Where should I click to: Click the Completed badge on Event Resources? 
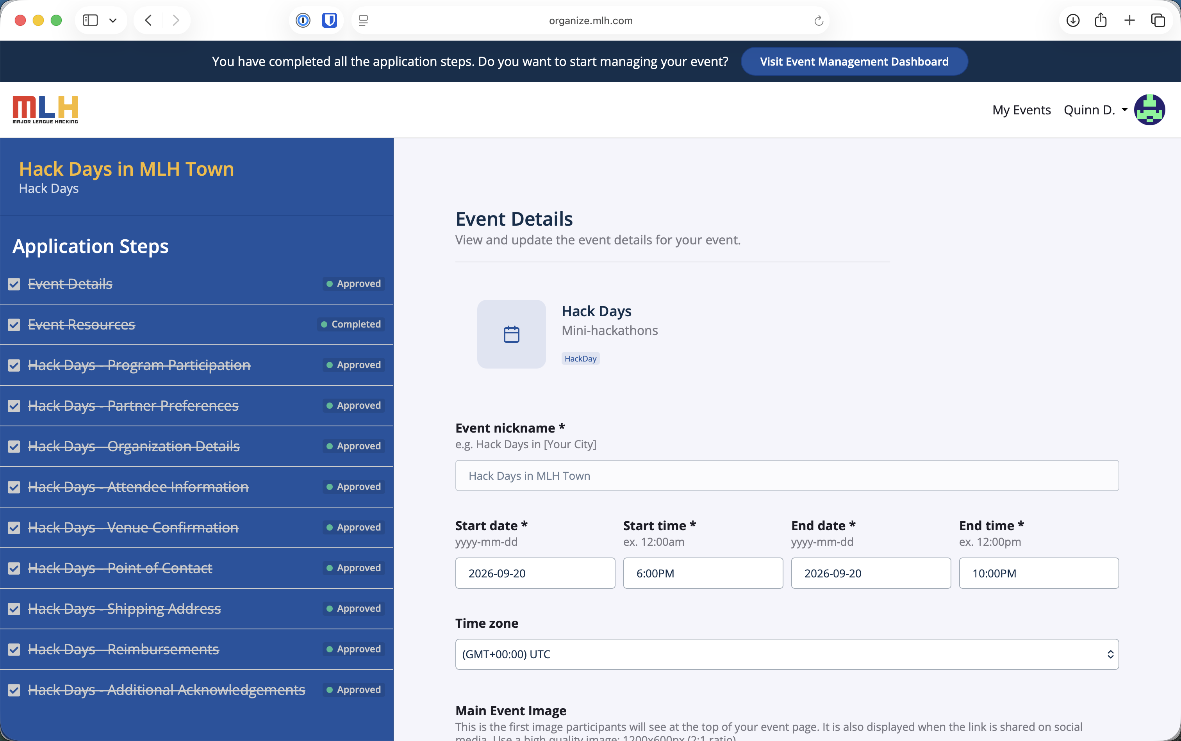coord(351,324)
